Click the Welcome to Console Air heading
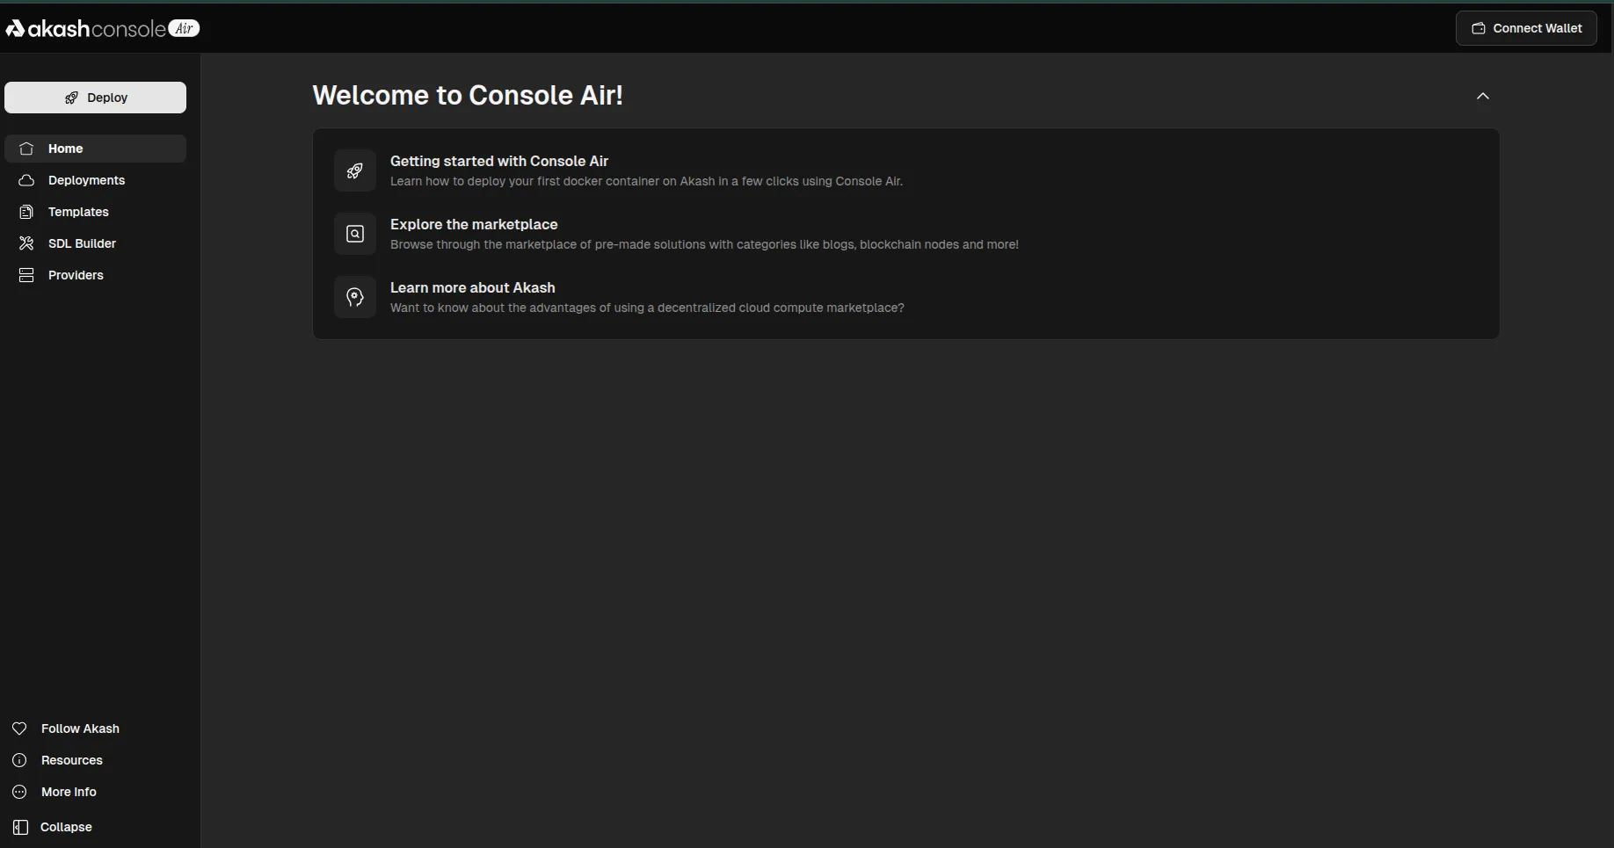 point(468,95)
